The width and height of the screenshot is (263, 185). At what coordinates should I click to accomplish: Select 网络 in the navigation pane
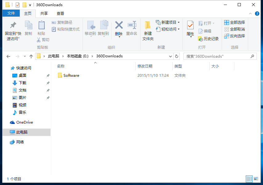click(17, 142)
